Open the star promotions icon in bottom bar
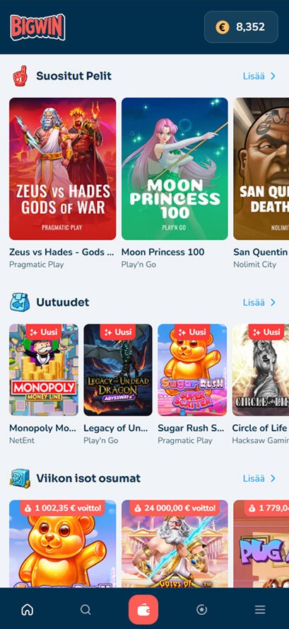Viewport: 289px width, 629px height. pos(202,610)
